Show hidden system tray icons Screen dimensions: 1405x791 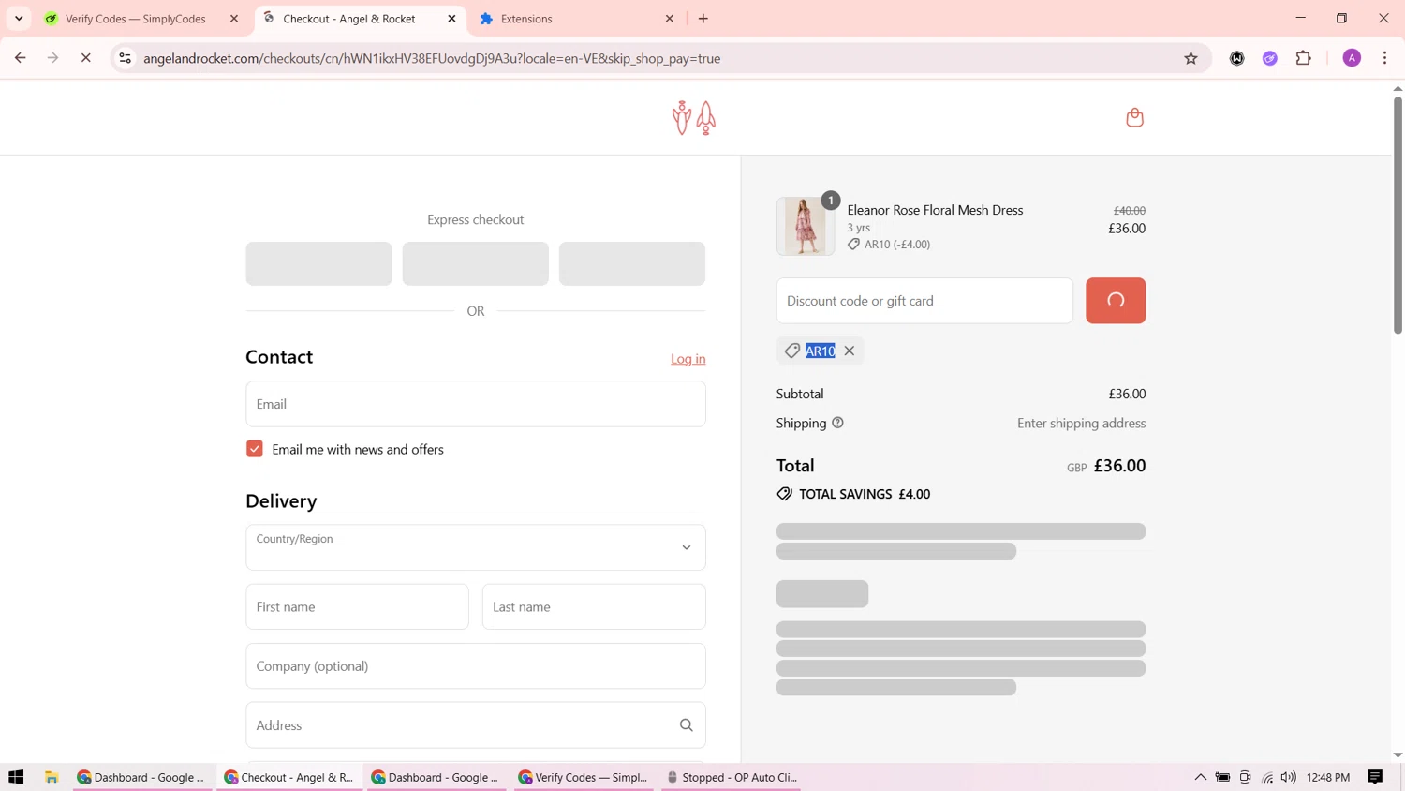[x=1200, y=777]
